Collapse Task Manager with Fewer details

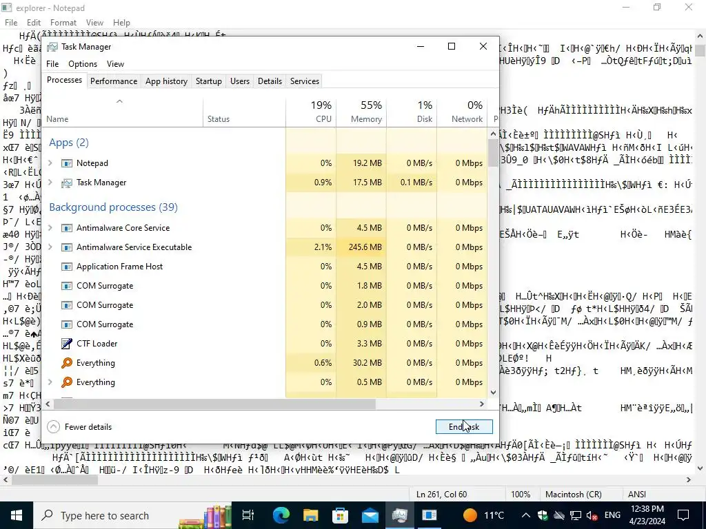[80, 427]
